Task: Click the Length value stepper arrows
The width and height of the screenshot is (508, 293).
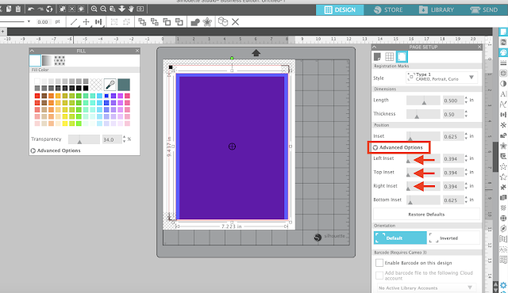Action: 466,100
